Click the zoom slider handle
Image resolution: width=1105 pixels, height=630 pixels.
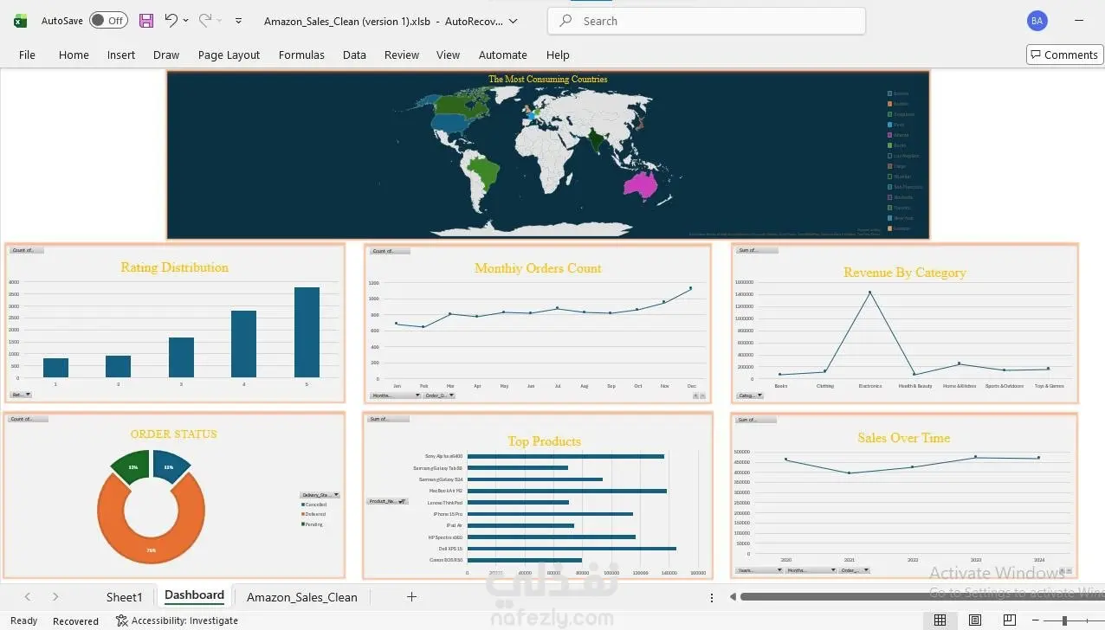pyautogui.click(x=1065, y=620)
